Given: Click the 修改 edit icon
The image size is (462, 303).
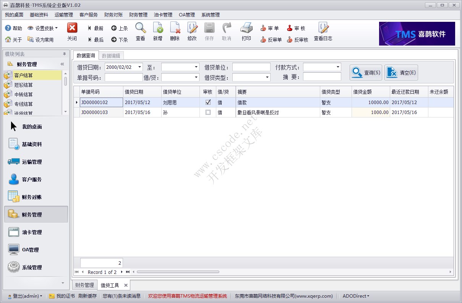Looking at the screenshot, I should (x=192, y=28).
